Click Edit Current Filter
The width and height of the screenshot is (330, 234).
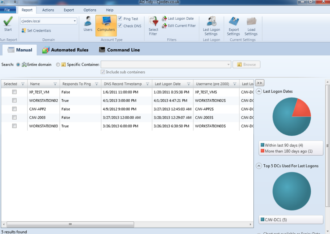pos(179,26)
